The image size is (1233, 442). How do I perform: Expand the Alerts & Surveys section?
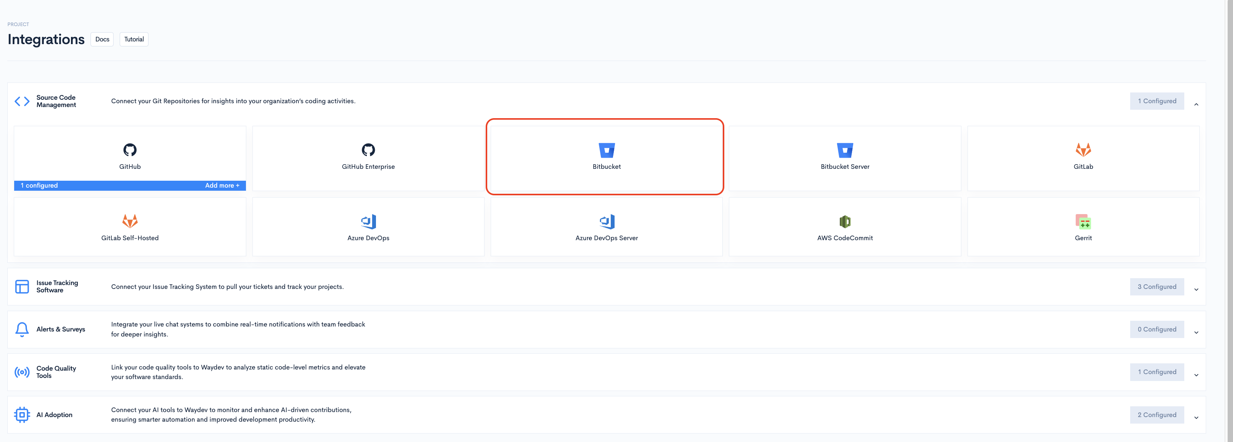(x=1196, y=332)
